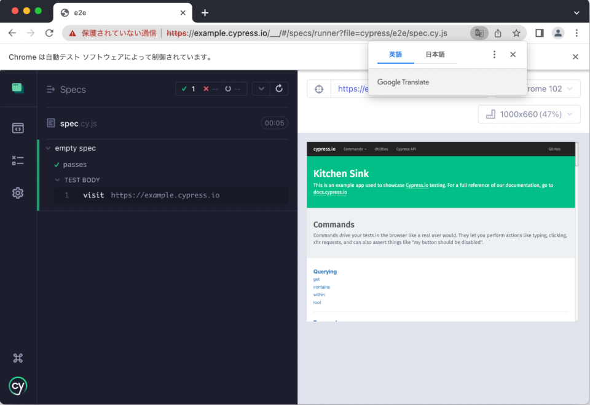Screen dimensions: 590x405
Task: Open the 1000x660 viewport size dropdown
Action: pos(529,114)
